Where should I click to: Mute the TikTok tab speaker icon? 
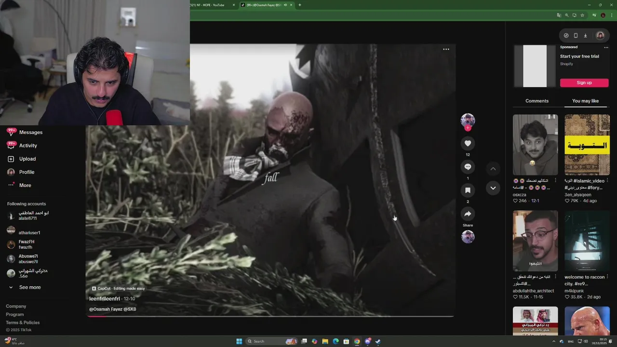[285, 5]
